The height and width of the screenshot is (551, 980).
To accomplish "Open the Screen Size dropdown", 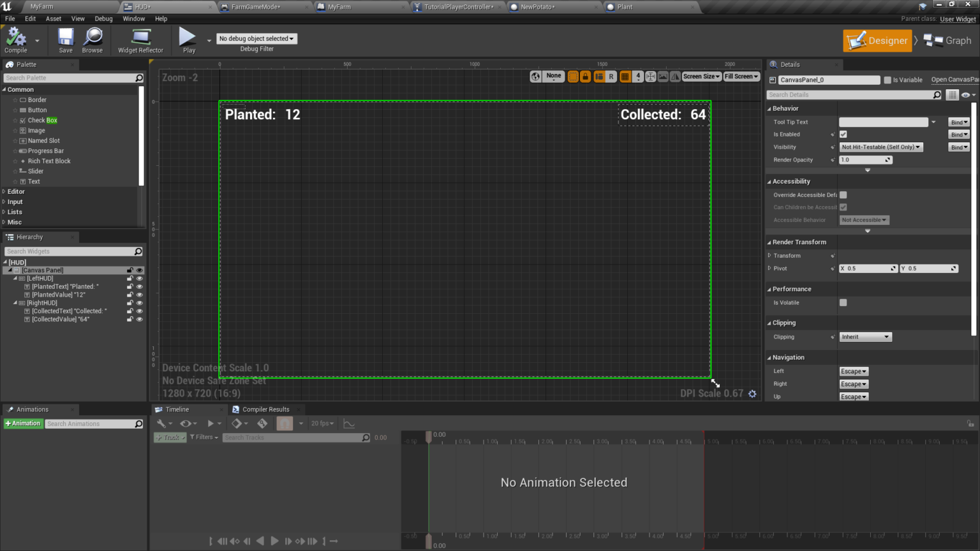I will (x=701, y=76).
